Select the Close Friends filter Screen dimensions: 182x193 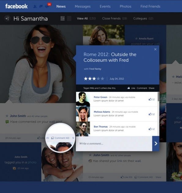point(114,18)
